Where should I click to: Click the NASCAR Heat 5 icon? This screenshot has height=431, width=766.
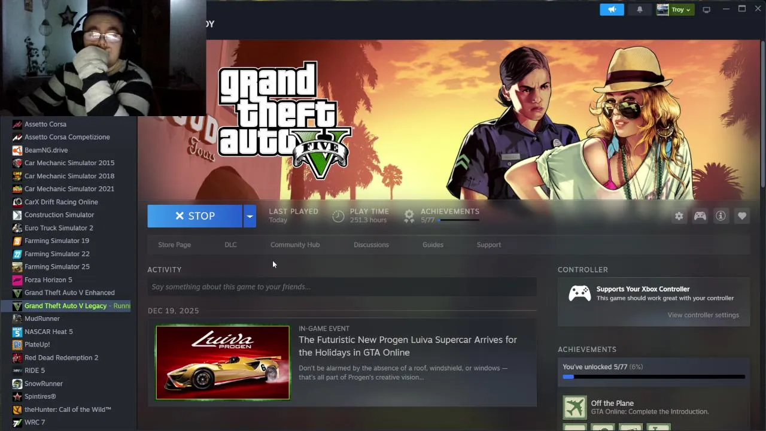[17, 332]
